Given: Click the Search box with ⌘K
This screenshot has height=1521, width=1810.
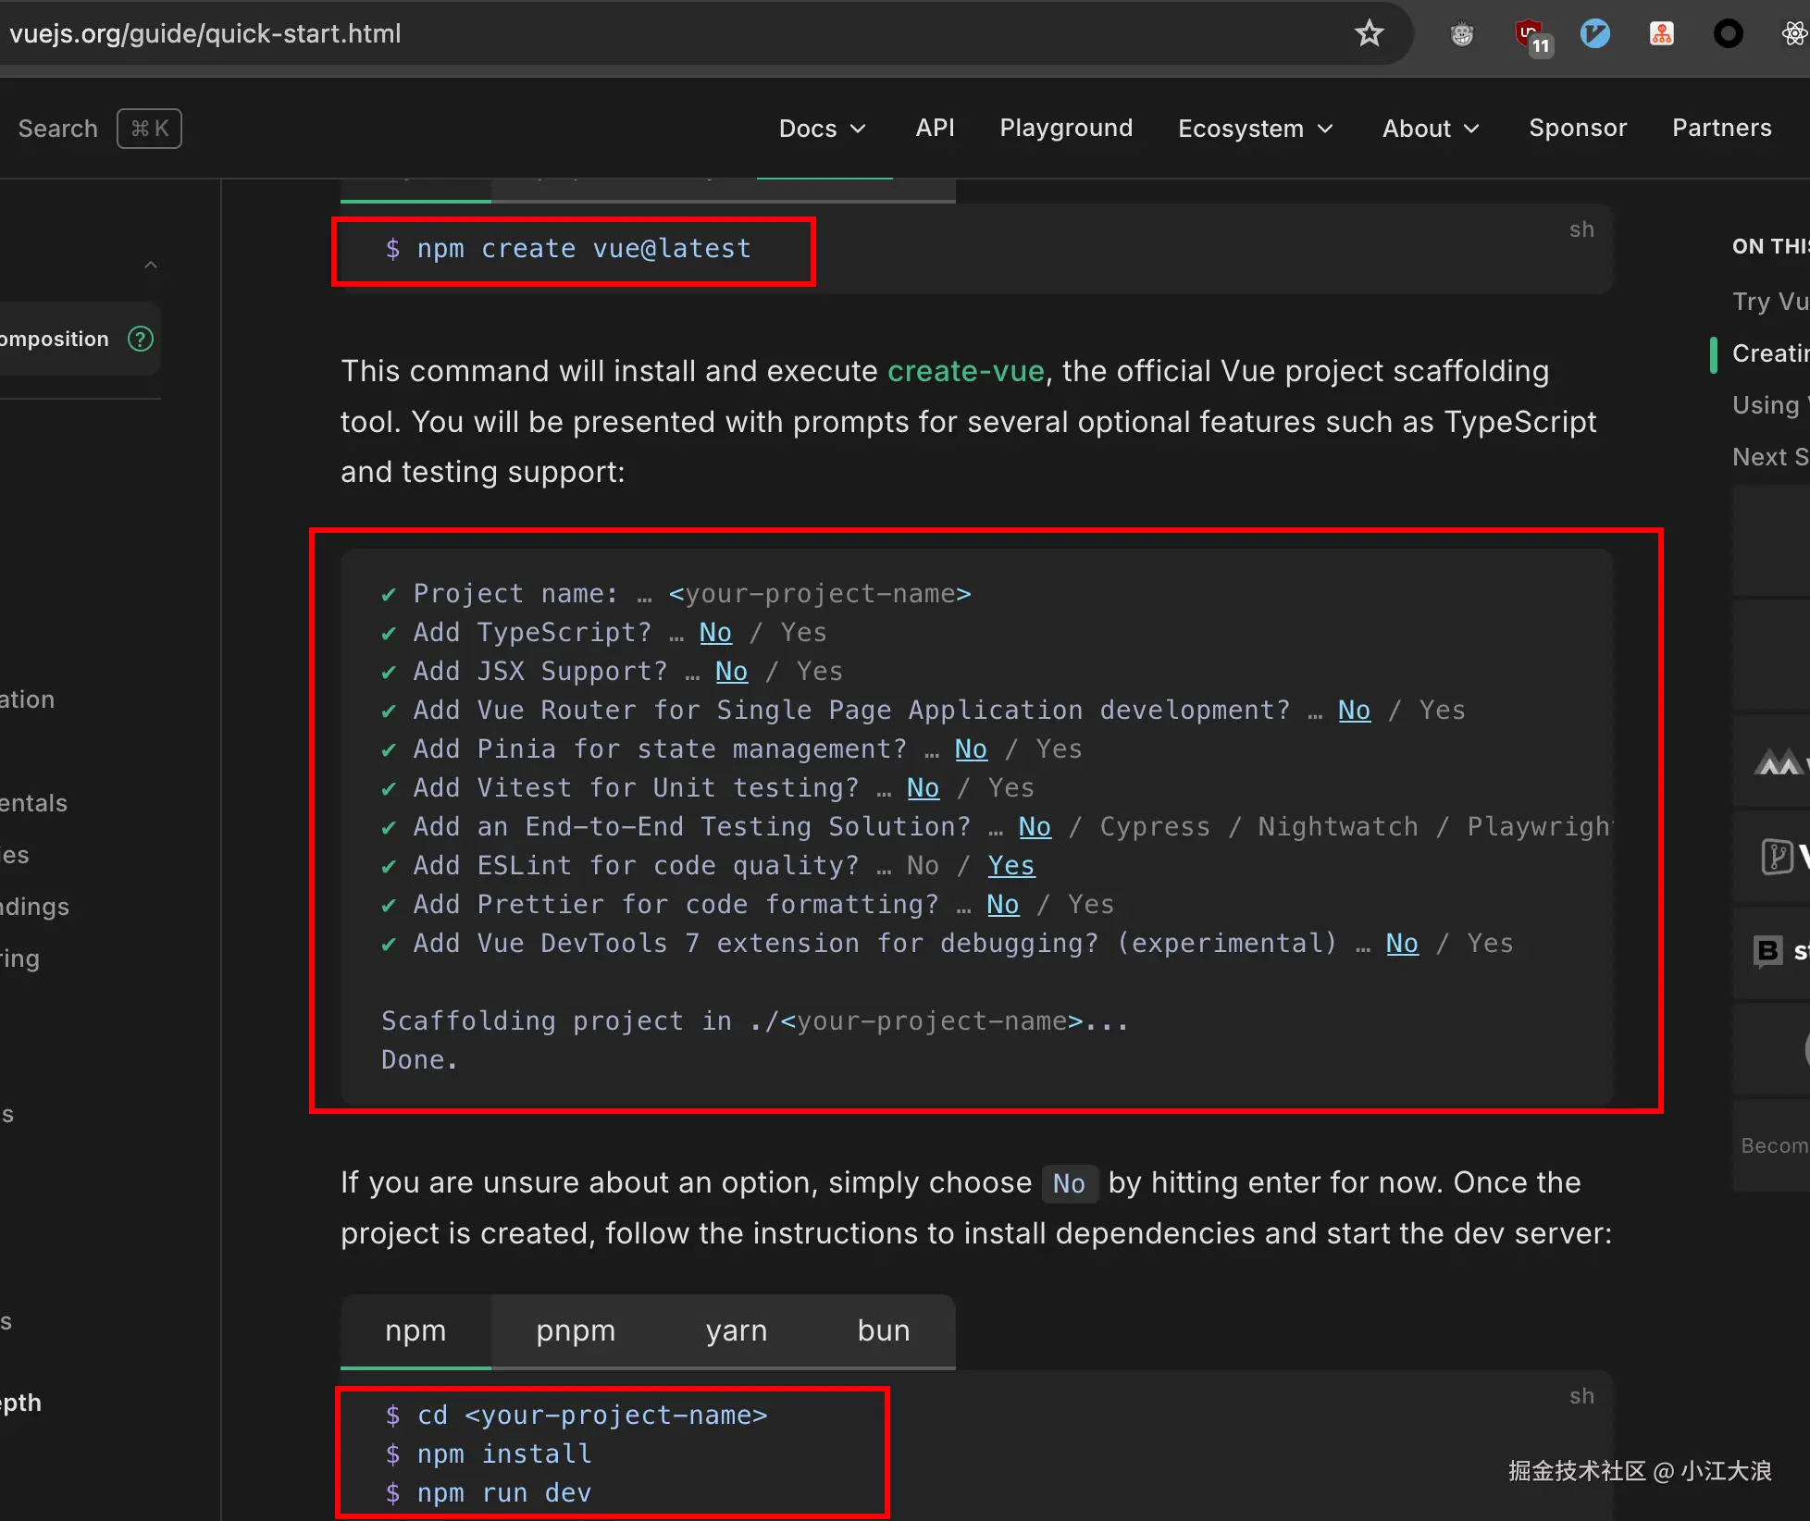Looking at the screenshot, I should [x=97, y=129].
